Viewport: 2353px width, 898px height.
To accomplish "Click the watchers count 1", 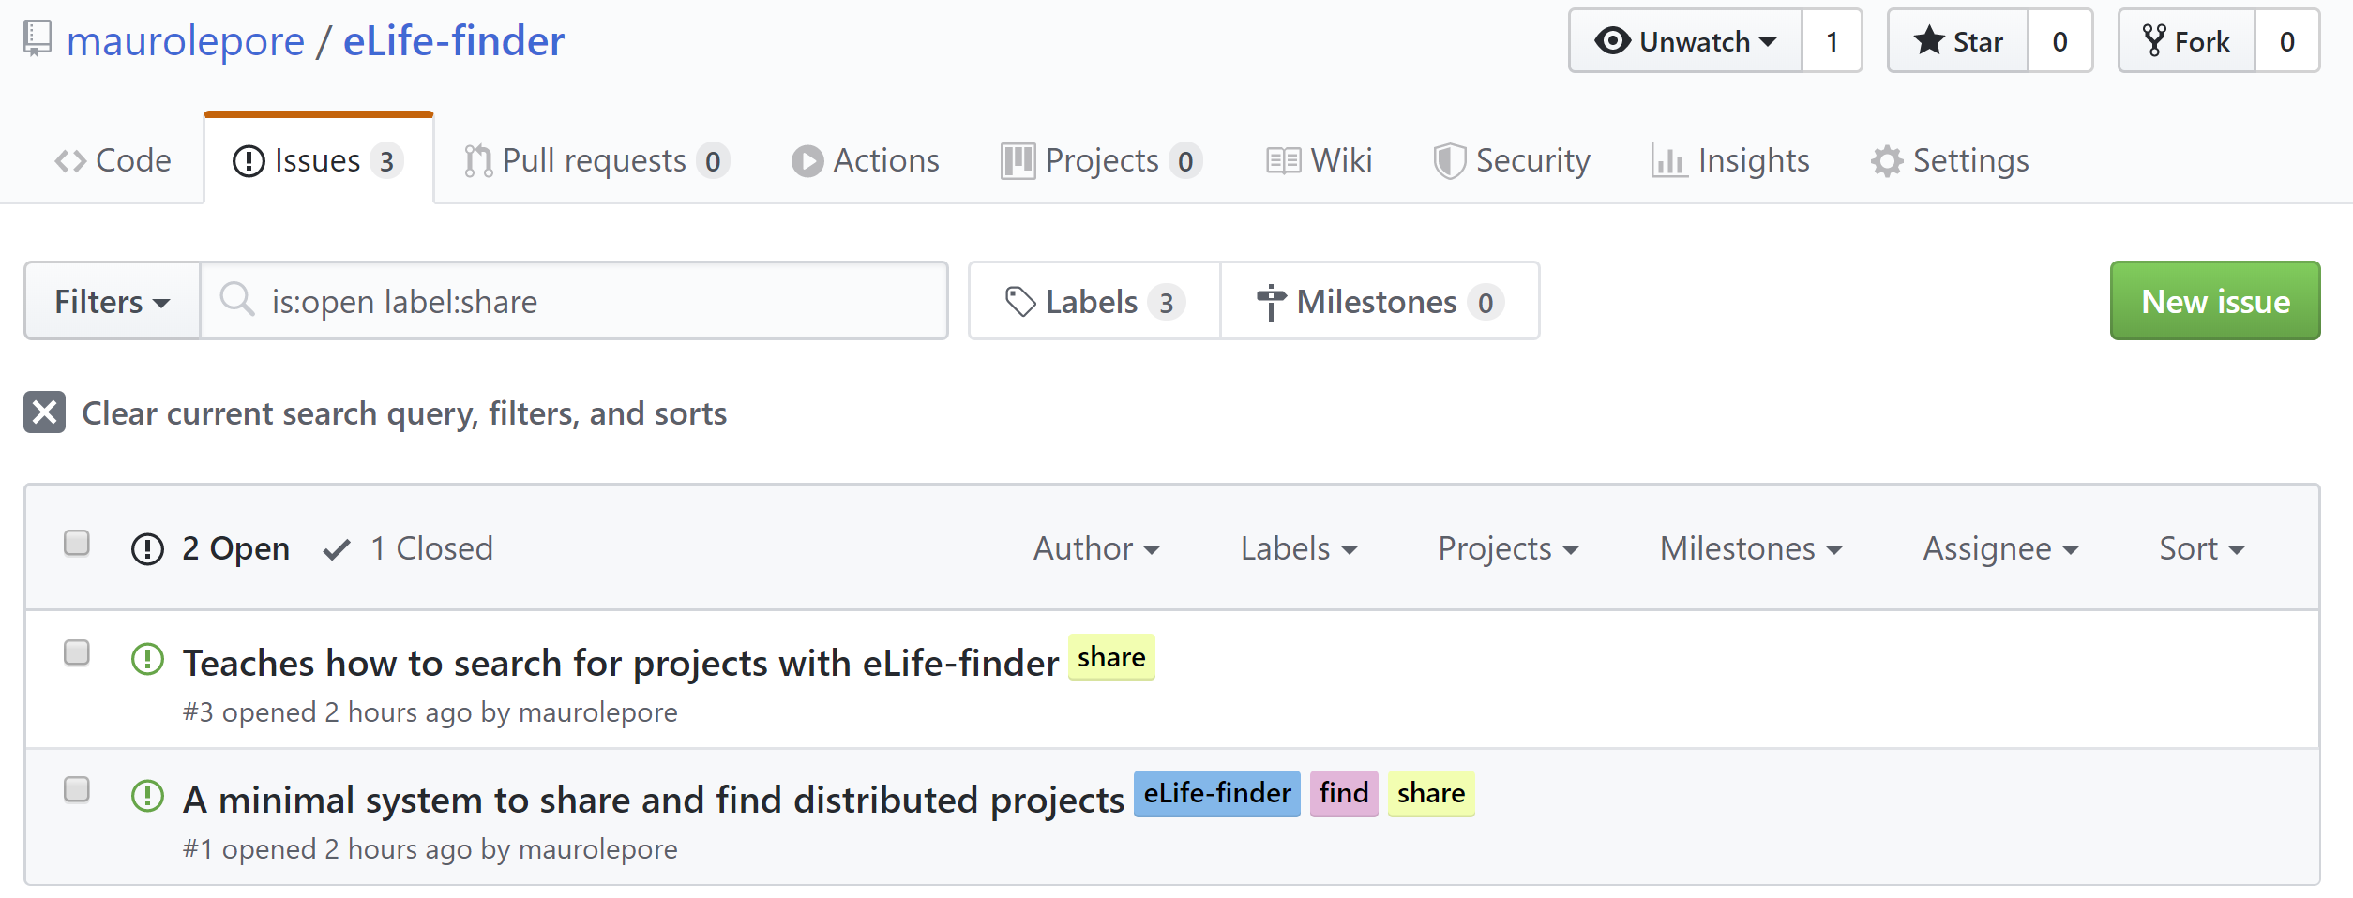I will click(1832, 41).
